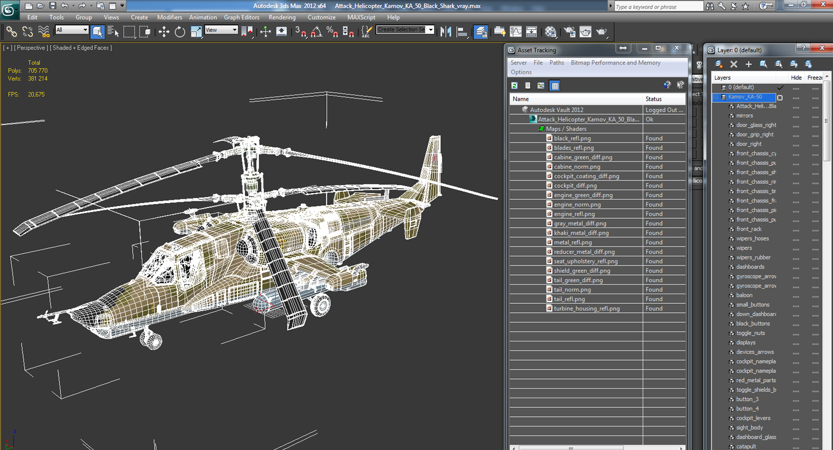Click Freeze/Unfreeze All Layers icon
The image size is (833, 450).
coord(808,64)
